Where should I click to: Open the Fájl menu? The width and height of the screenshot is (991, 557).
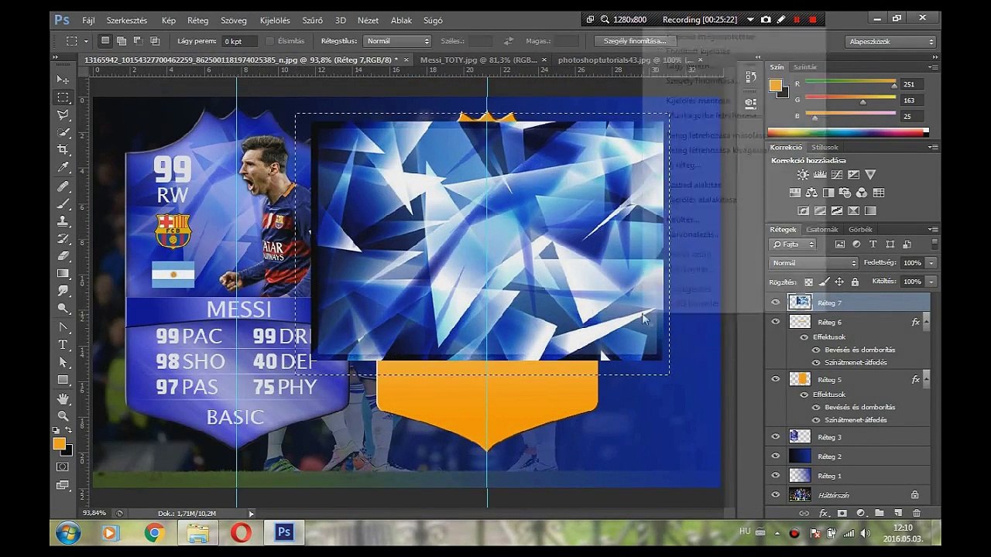[x=88, y=20]
